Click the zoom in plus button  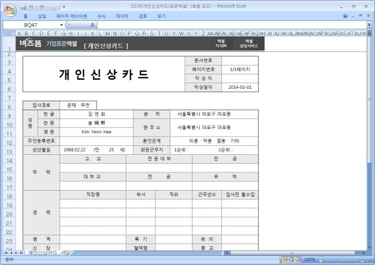pos(362,259)
